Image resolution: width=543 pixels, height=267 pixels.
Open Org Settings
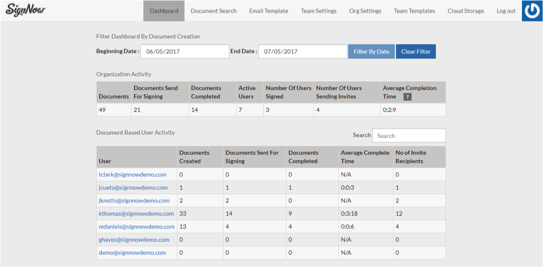coord(365,11)
